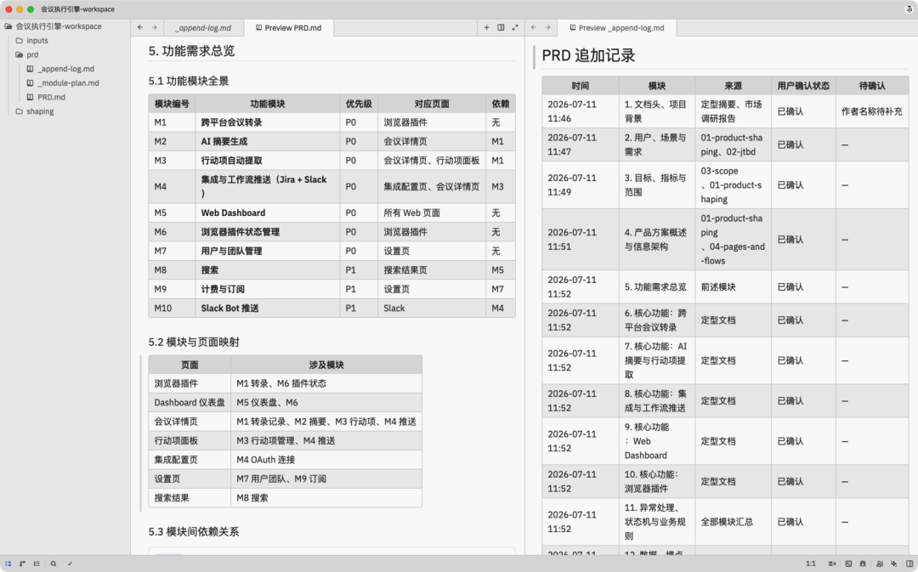Select the Preview _append-log.md tab
This screenshot has width=918, height=572.
coord(617,27)
